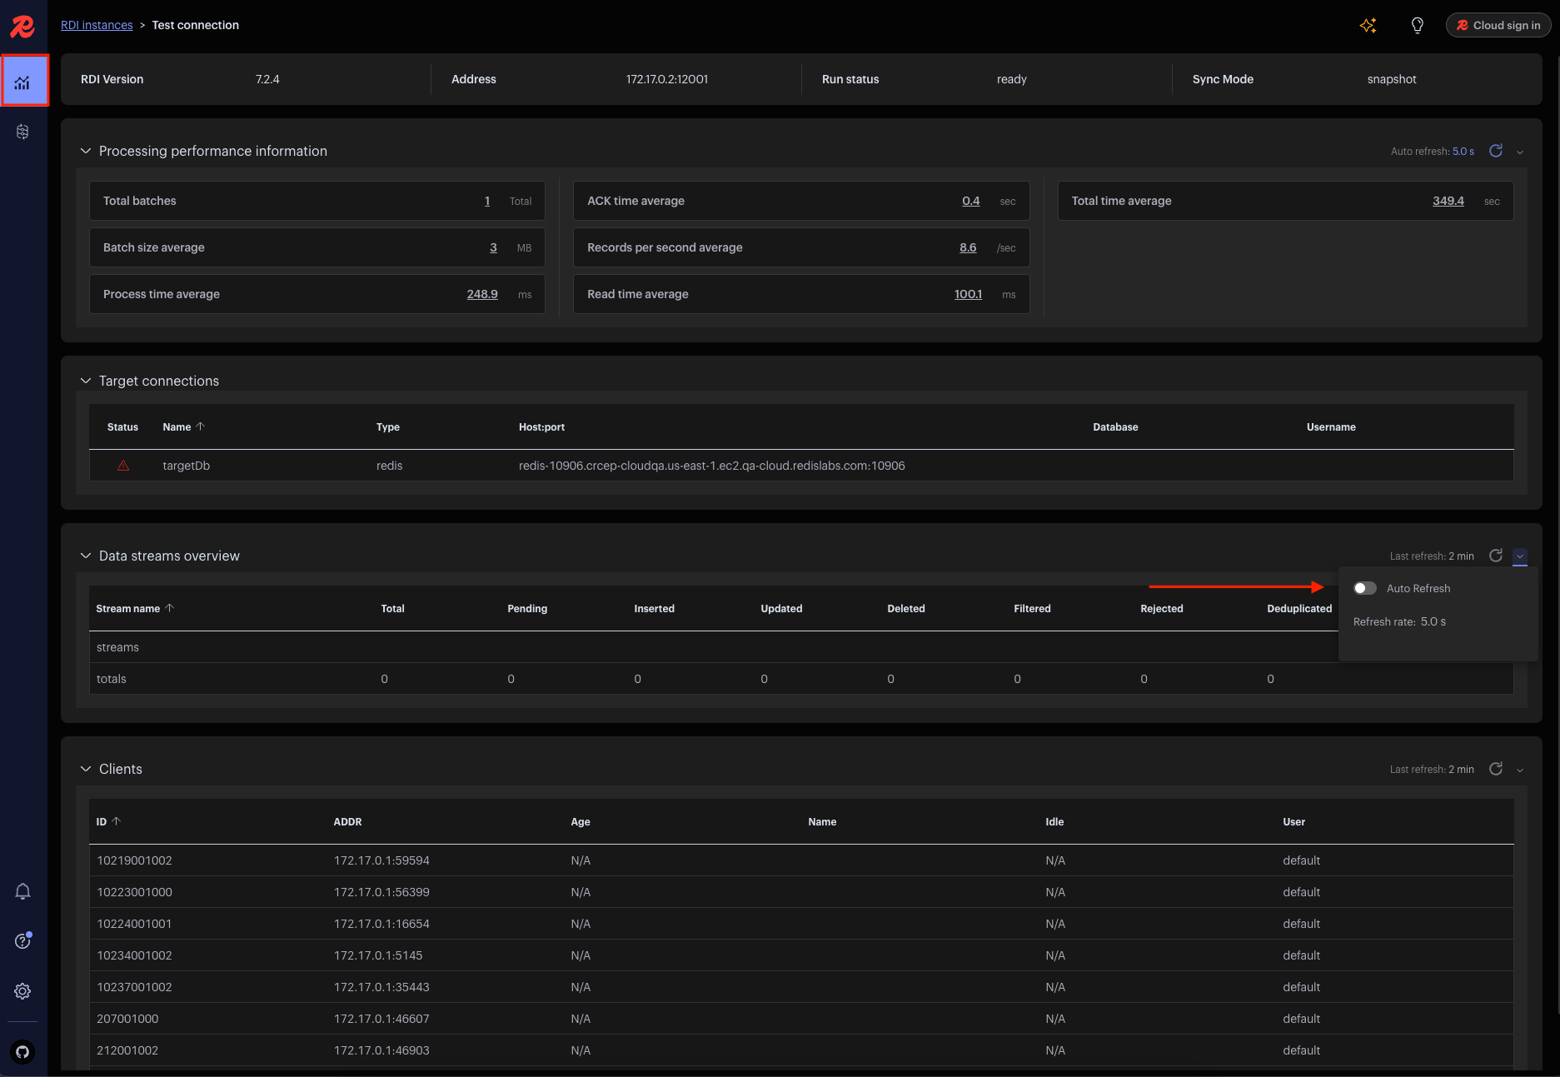Open the insights lightbulb icon
Viewport: 1560px width, 1077px height.
pyautogui.click(x=1417, y=26)
